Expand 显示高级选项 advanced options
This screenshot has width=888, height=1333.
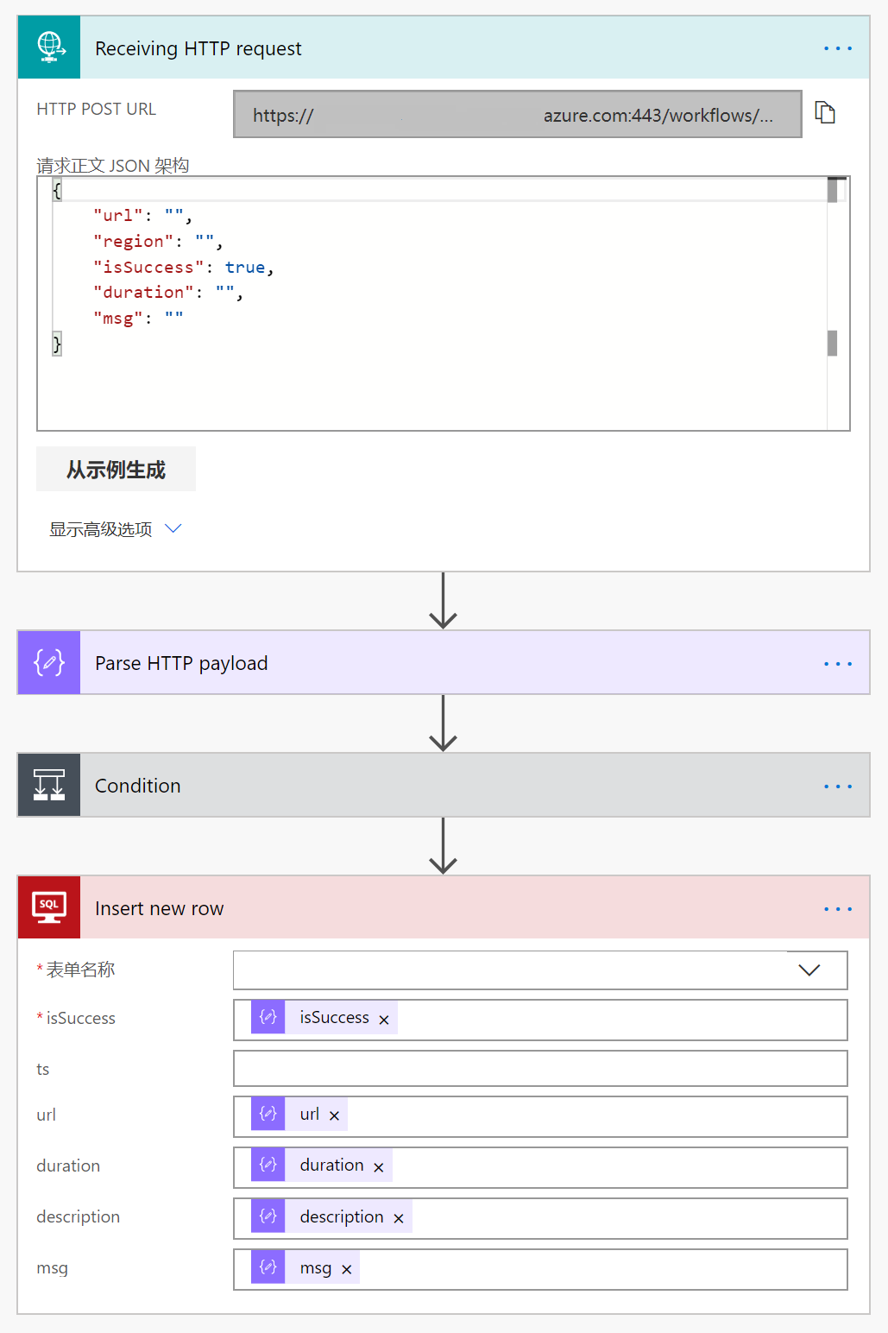pos(117,528)
